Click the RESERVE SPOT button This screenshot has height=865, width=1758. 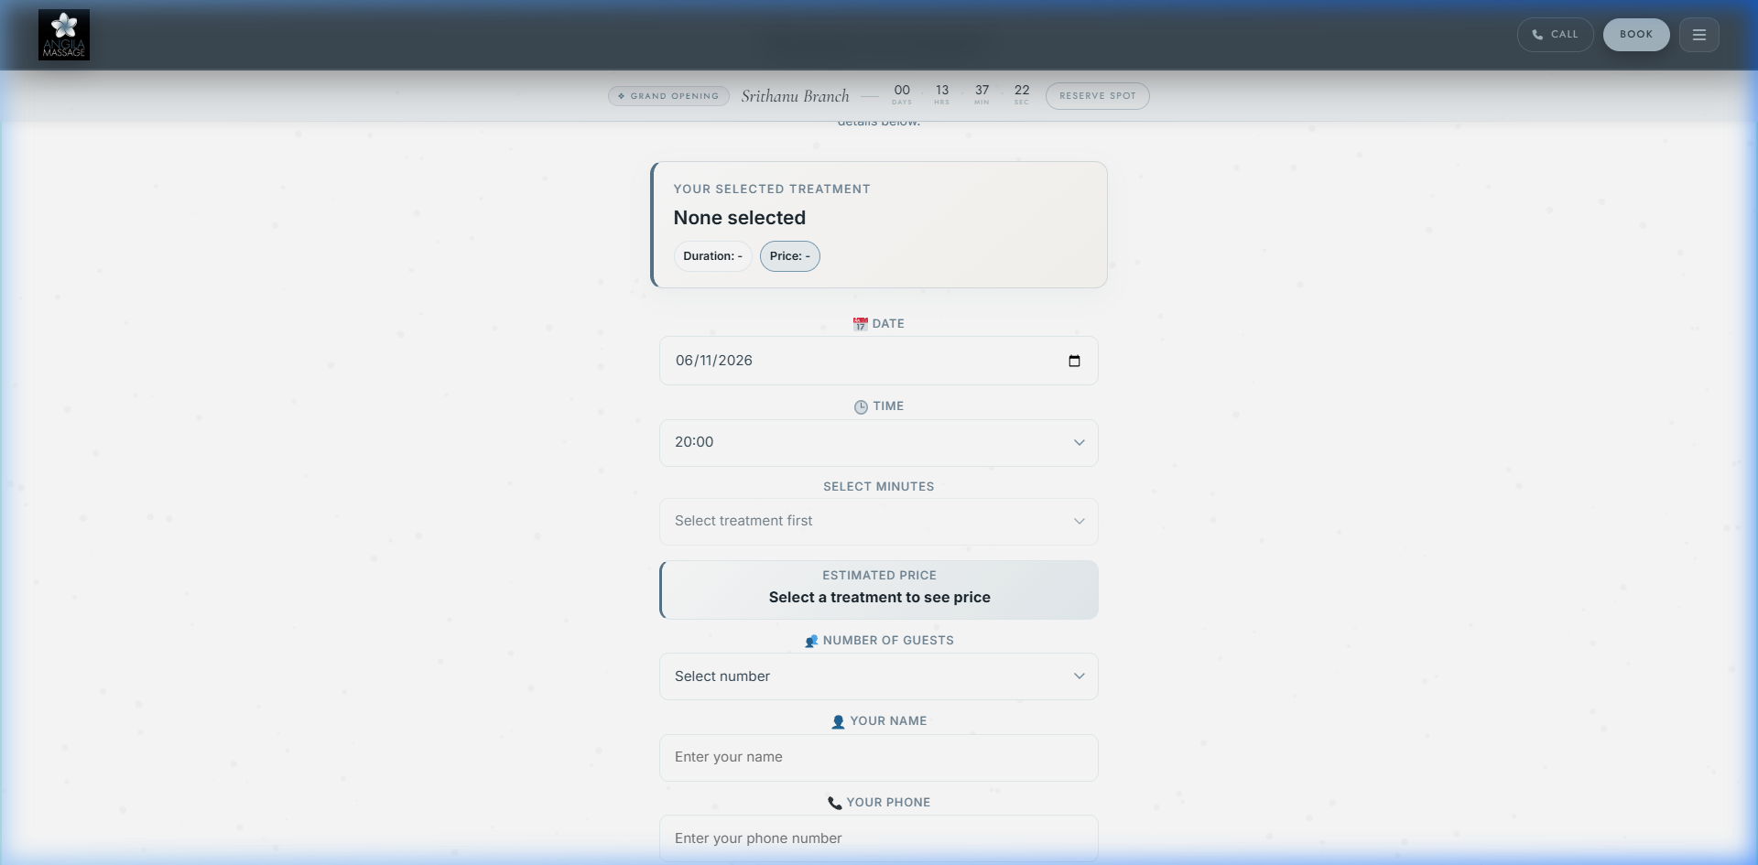pos(1097,96)
